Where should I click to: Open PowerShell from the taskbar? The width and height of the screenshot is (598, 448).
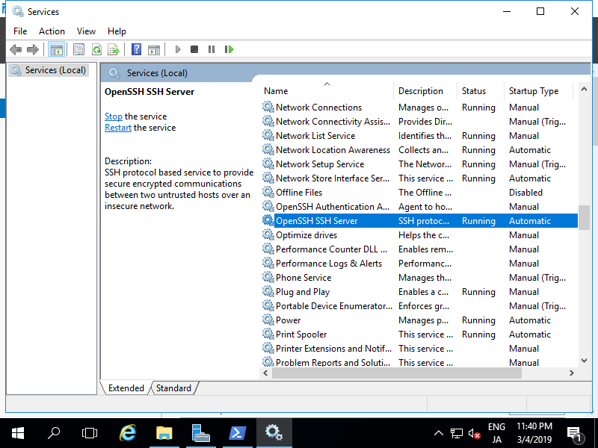click(x=238, y=433)
